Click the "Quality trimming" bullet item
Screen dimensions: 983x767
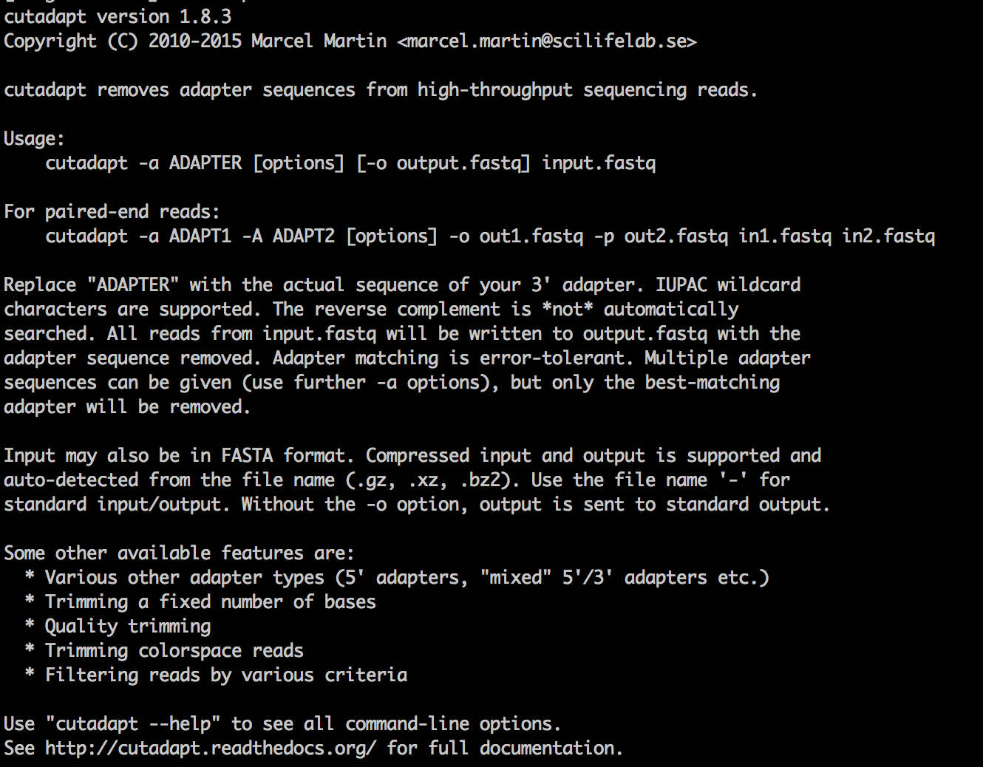[128, 627]
